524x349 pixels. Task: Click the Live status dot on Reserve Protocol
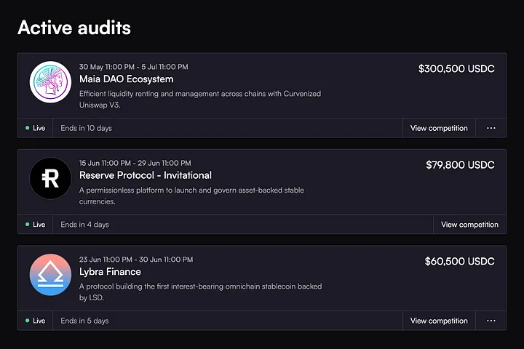tap(28, 225)
